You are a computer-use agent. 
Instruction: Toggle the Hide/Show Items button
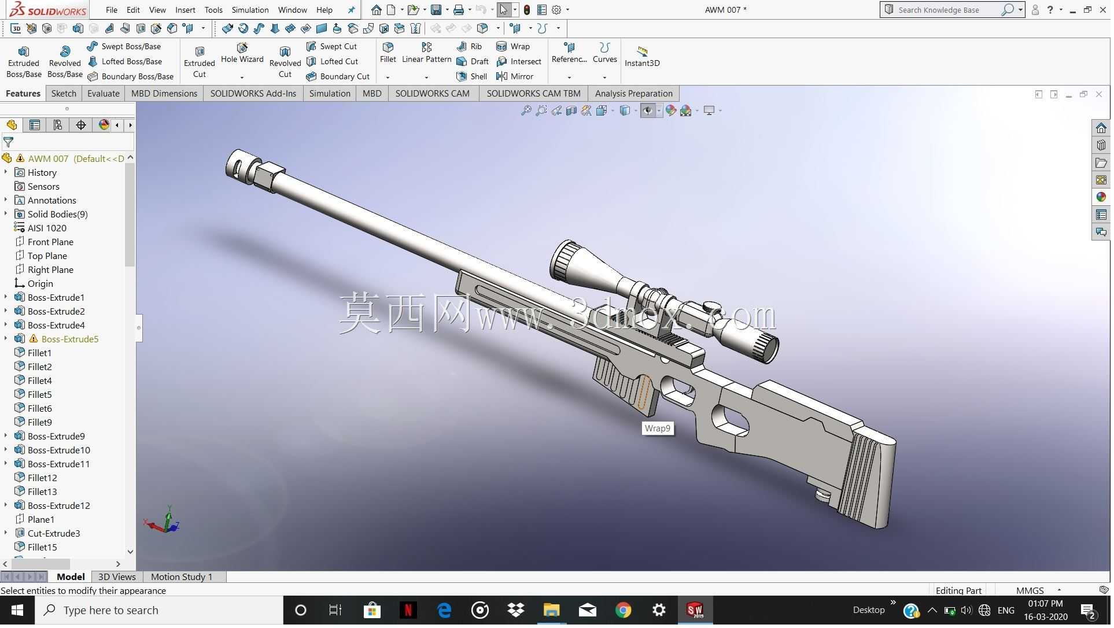tap(647, 110)
